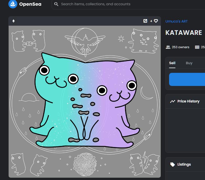Open the OpenSea home text link
This screenshot has width=205, height=180.
point(30,4)
